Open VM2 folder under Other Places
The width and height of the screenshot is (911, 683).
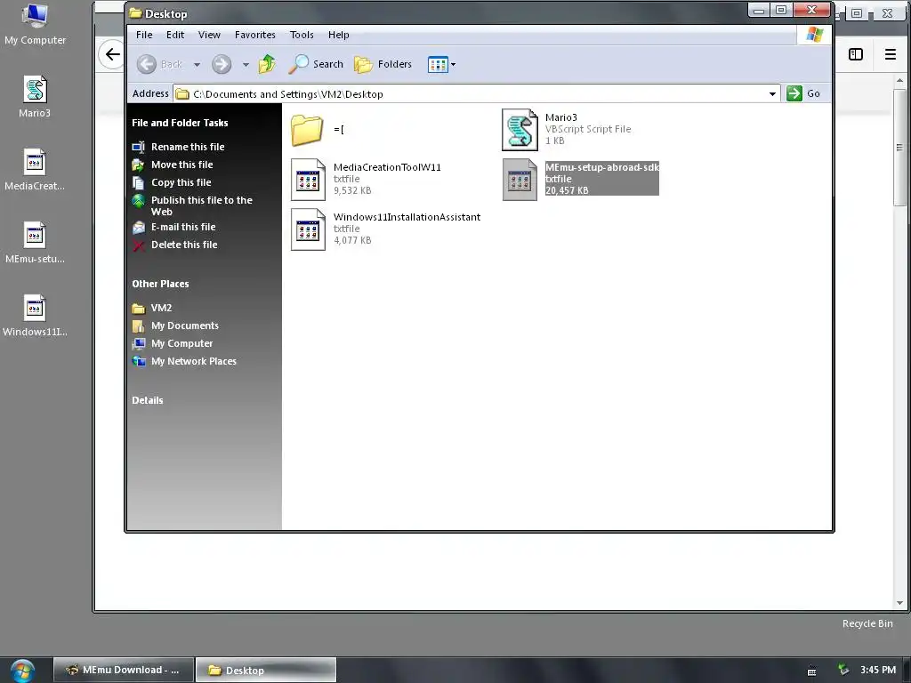pyautogui.click(x=161, y=308)
